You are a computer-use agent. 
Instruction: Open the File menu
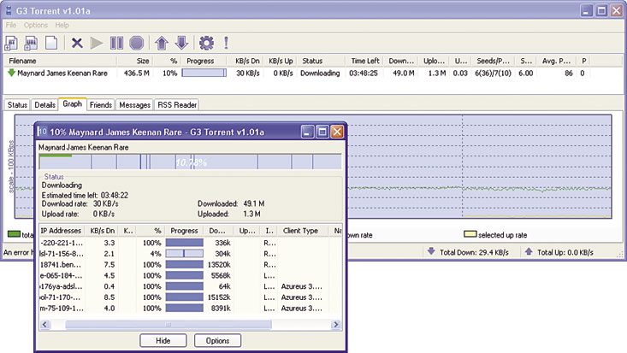[x=11, y=25]
